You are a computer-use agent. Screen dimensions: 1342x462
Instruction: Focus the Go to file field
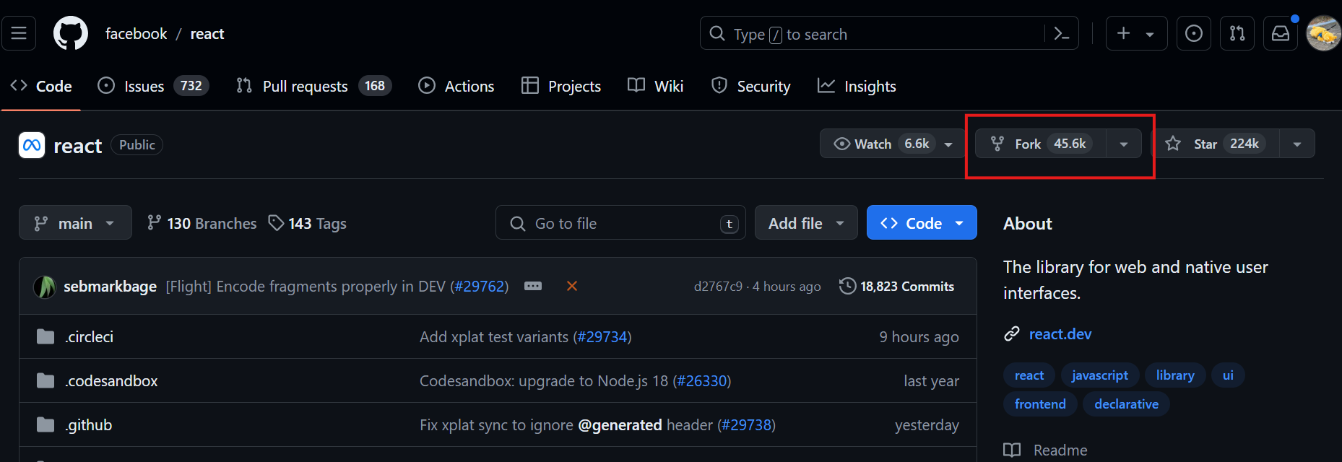point(621,223)
